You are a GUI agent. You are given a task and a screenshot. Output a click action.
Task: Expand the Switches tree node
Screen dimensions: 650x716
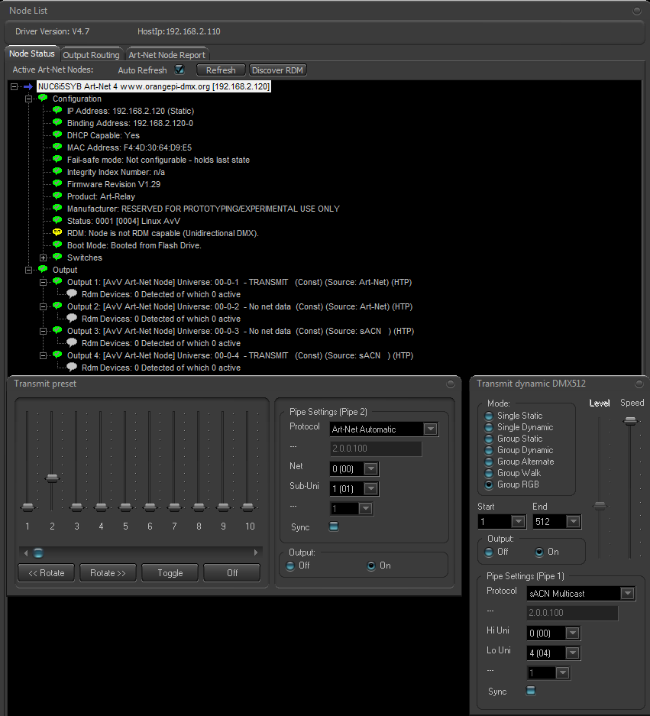click(43, 258)
